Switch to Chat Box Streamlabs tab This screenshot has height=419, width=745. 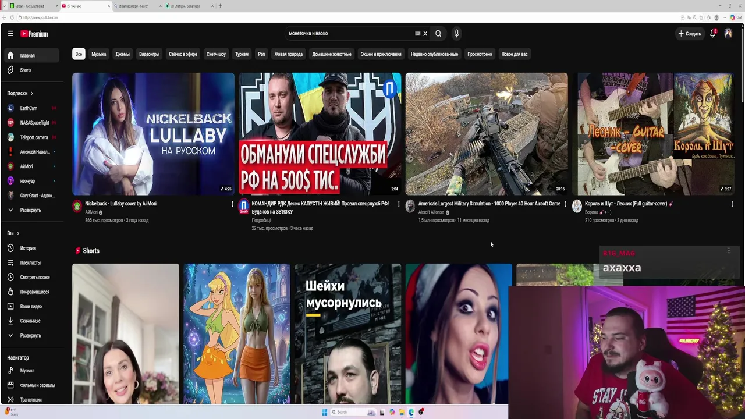(189, 6)
